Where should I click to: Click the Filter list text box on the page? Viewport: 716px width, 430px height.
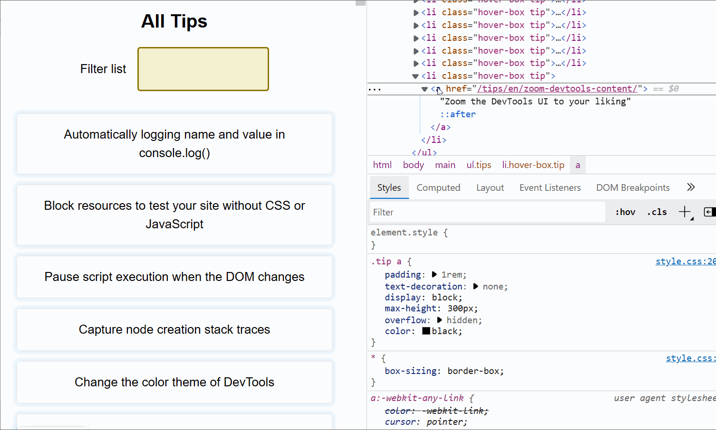203,69
